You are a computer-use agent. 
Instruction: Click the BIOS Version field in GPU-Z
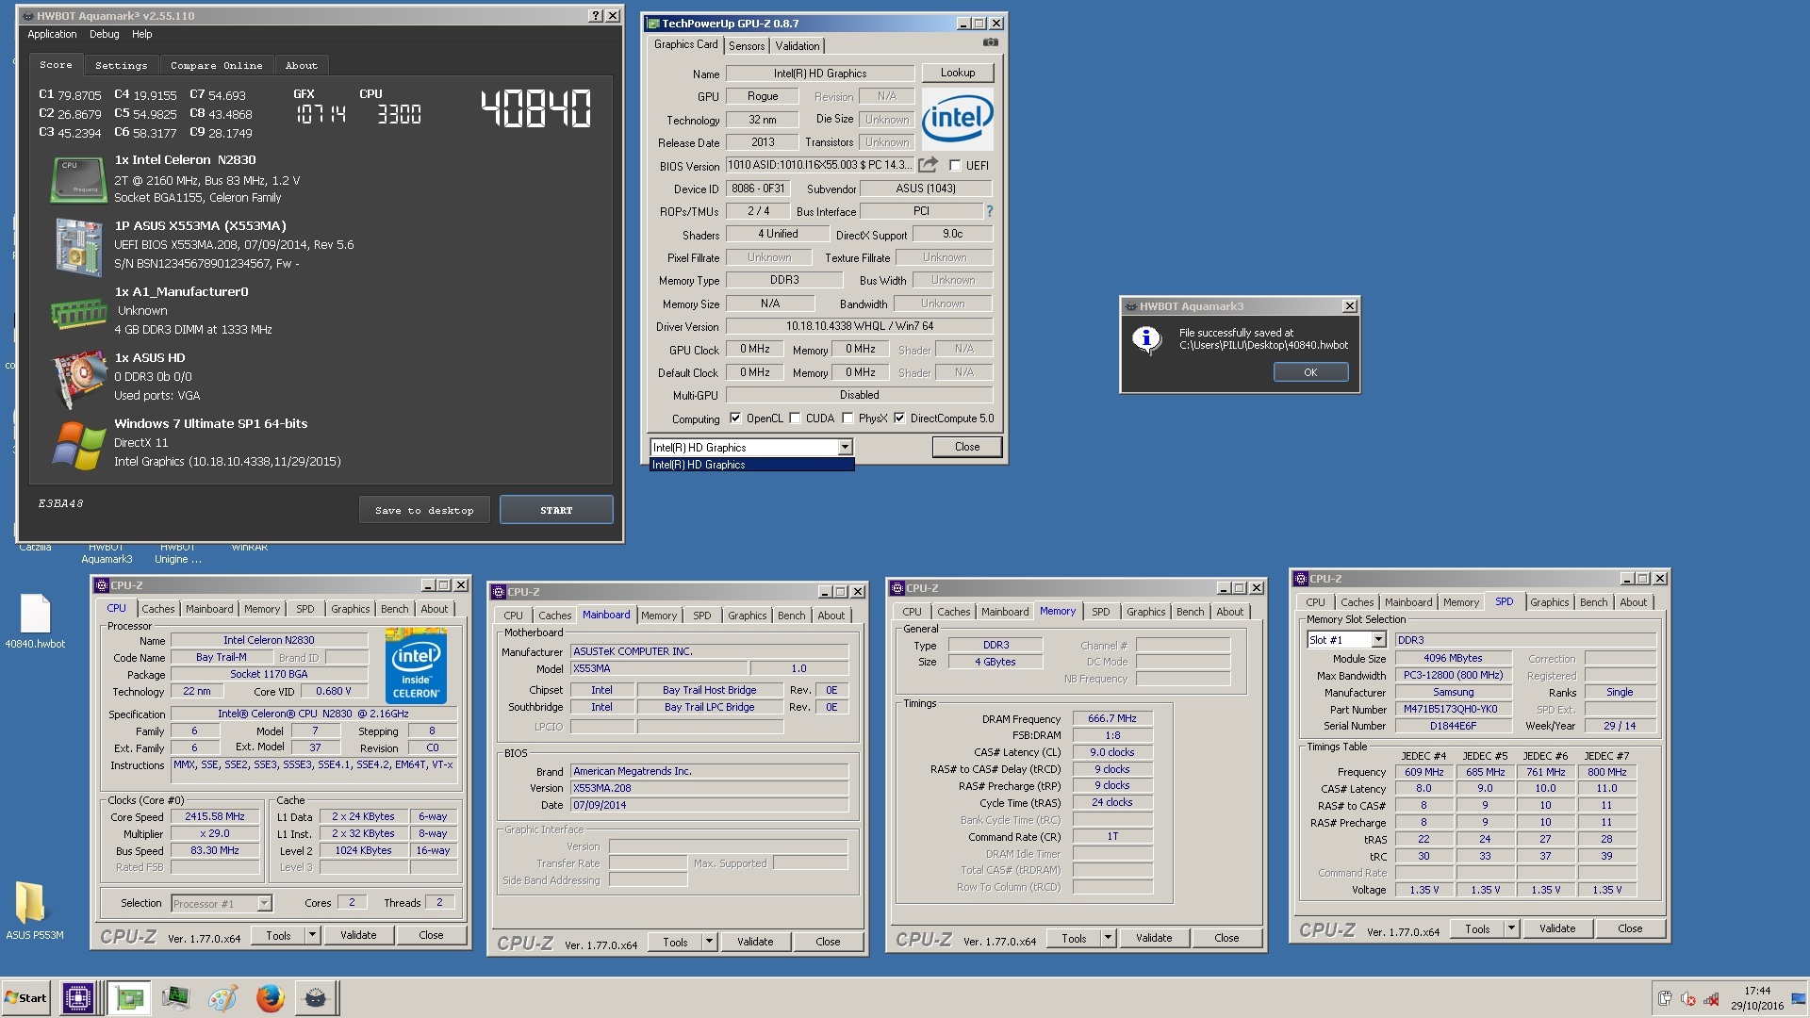click(x=819, y=165)
